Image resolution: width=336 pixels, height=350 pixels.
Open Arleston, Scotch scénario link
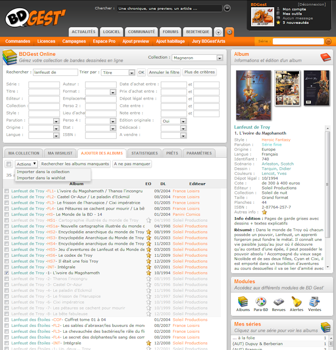pyautogui.click(x=277, y=164)
